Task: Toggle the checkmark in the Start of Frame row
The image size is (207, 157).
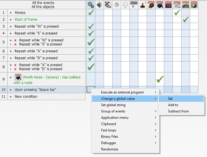Action: tap(186, 20)
